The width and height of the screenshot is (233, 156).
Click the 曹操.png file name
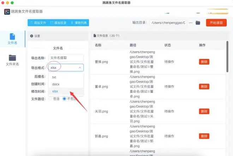[x=101, y=62]
